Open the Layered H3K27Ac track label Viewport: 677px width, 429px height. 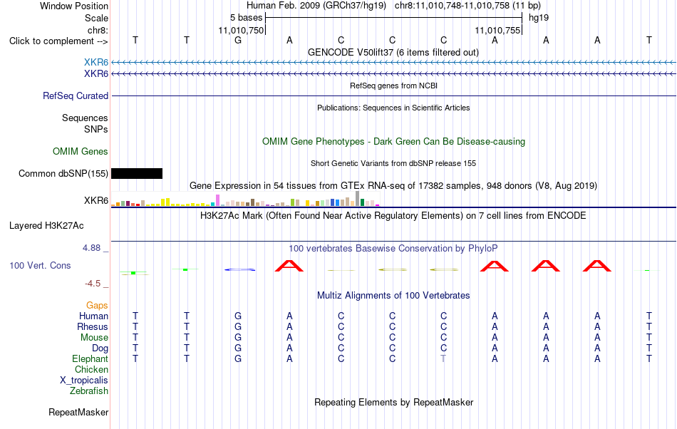point(46,226)
